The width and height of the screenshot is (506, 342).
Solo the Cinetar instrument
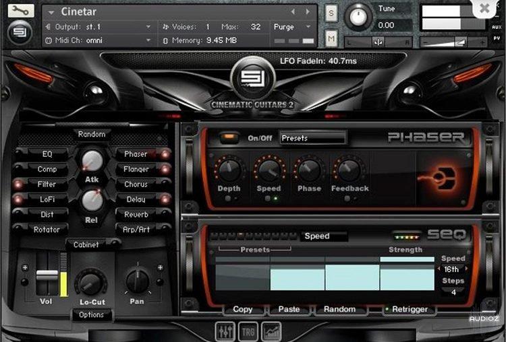point(331,13)
